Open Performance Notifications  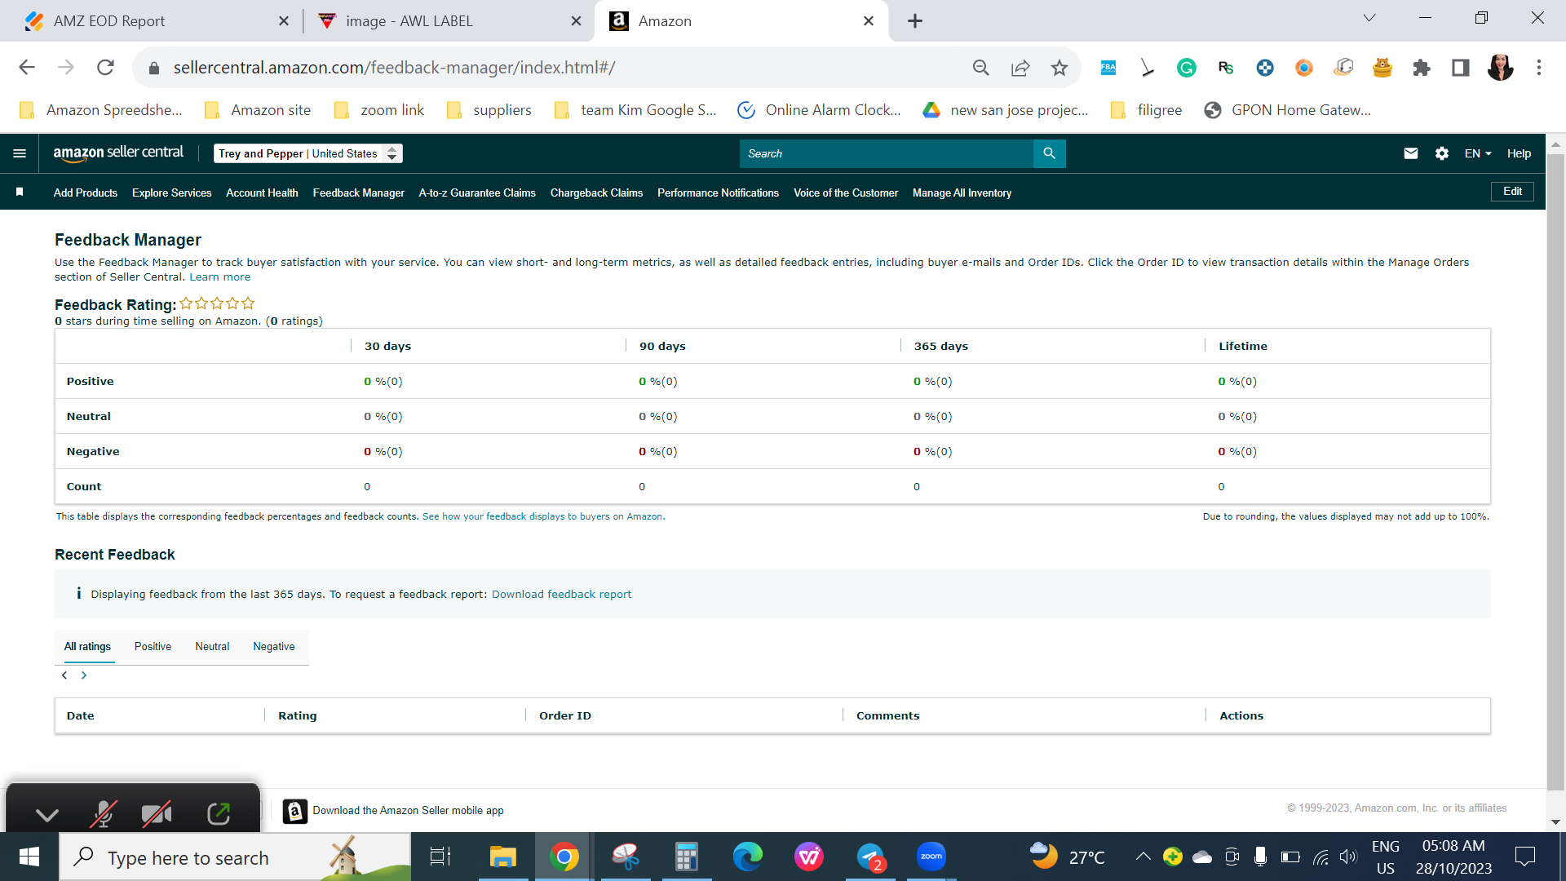pos(718,193)
